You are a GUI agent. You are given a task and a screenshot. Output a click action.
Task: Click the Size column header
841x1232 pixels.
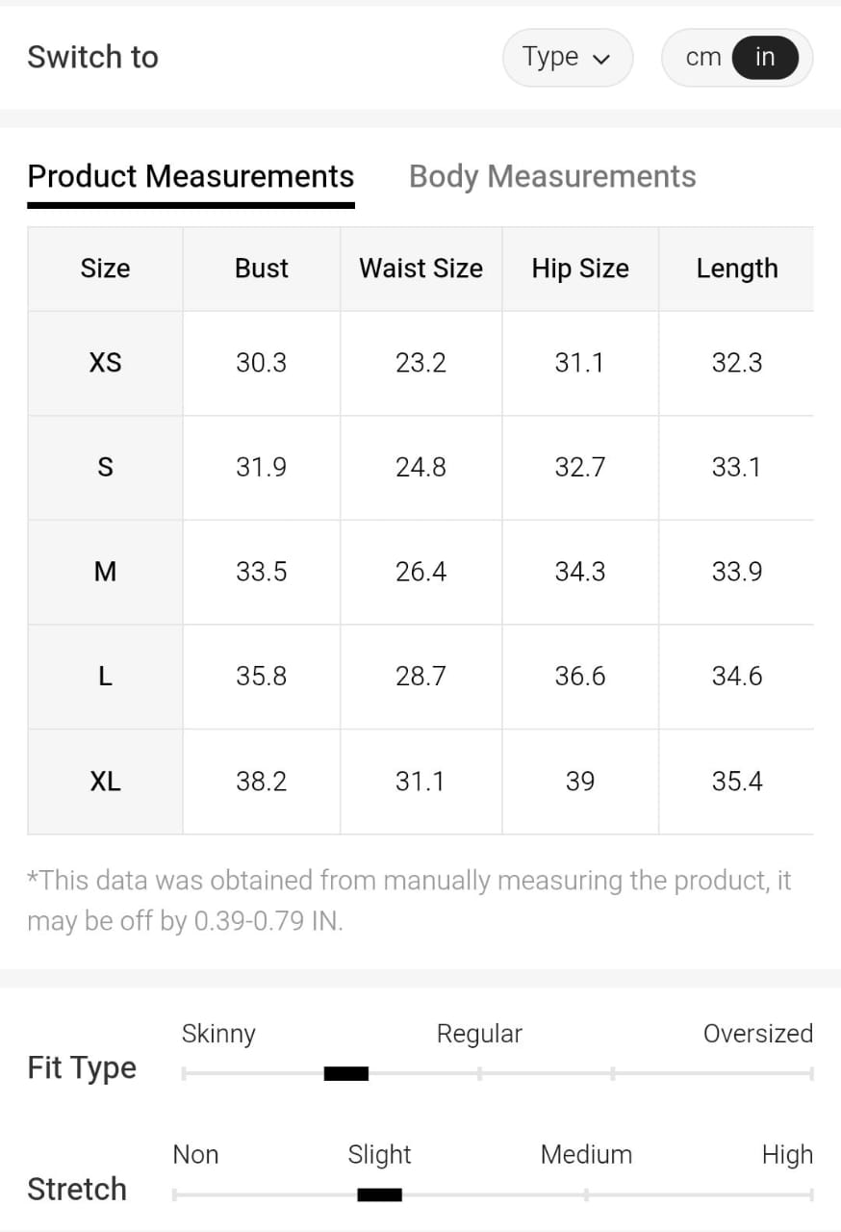point(105,269)
